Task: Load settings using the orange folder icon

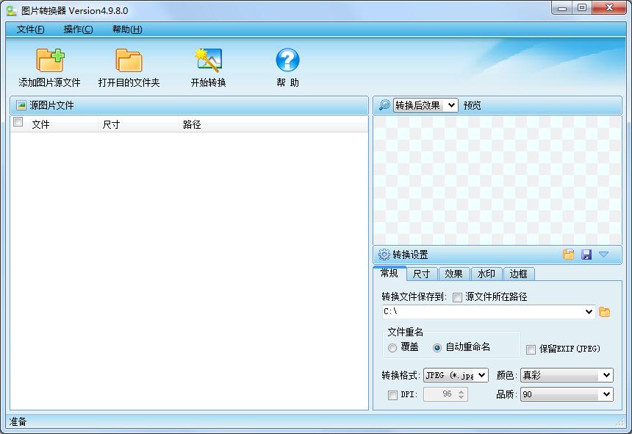Action: (568, 254)
